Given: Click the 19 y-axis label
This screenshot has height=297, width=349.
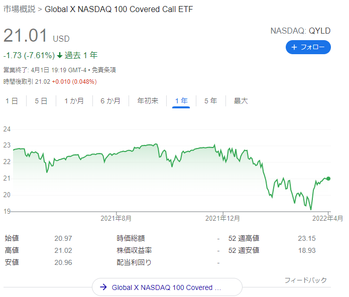Looking at the screenshot, I should click(x=7, y=211).
